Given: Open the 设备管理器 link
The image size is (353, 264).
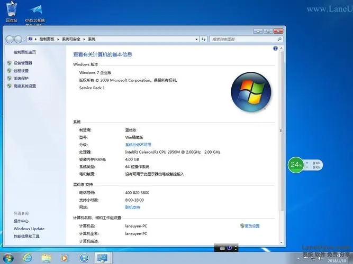Looking at the screenshot, I should (x=23, y=63).
